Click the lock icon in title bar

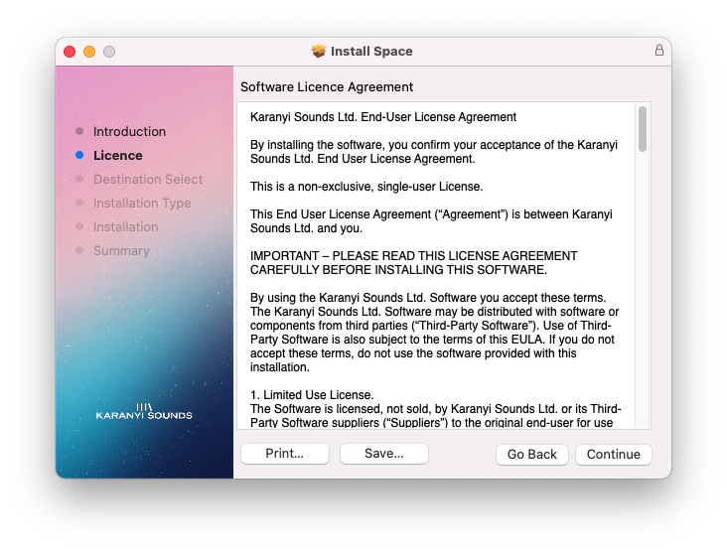point(658,50)
